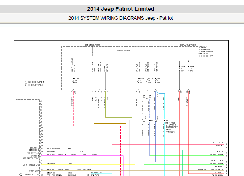
Task: Click the 'YEL/ORG' wire label at pin 21
Action: 51,164
